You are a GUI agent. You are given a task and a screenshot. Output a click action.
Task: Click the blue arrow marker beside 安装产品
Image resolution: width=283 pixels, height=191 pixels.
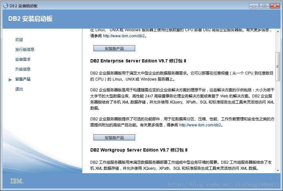(x=10, y=80)
